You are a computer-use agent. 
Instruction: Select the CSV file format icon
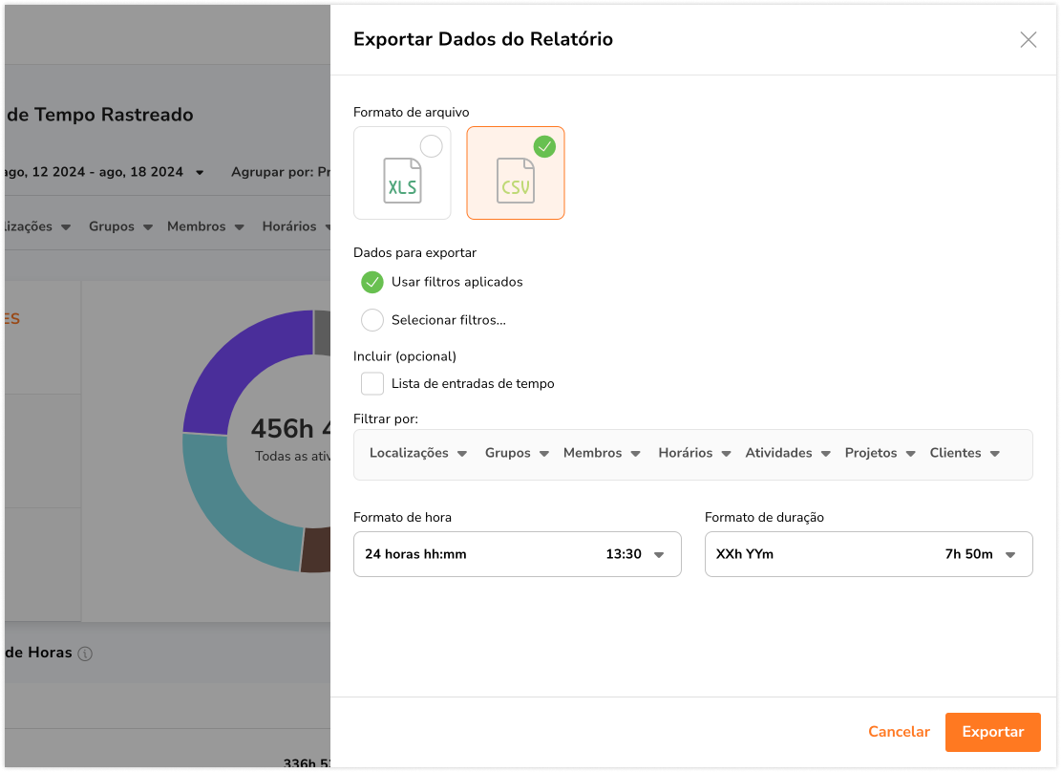click(516, 173)
